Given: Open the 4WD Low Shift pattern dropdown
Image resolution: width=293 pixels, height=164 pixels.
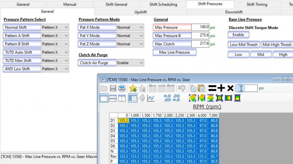Looking at the screenshot, I should point(55,69).
